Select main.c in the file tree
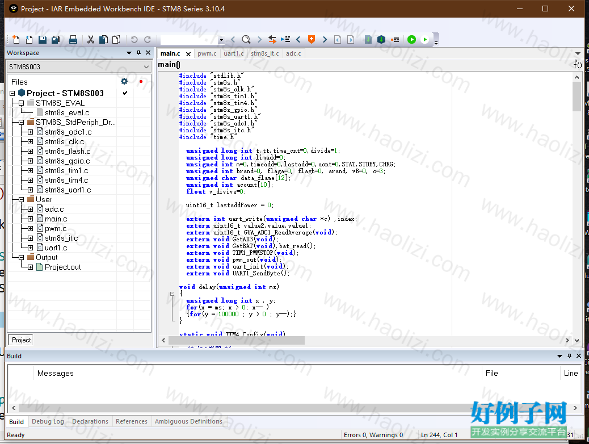589x444 pixels. coord(56,219)
